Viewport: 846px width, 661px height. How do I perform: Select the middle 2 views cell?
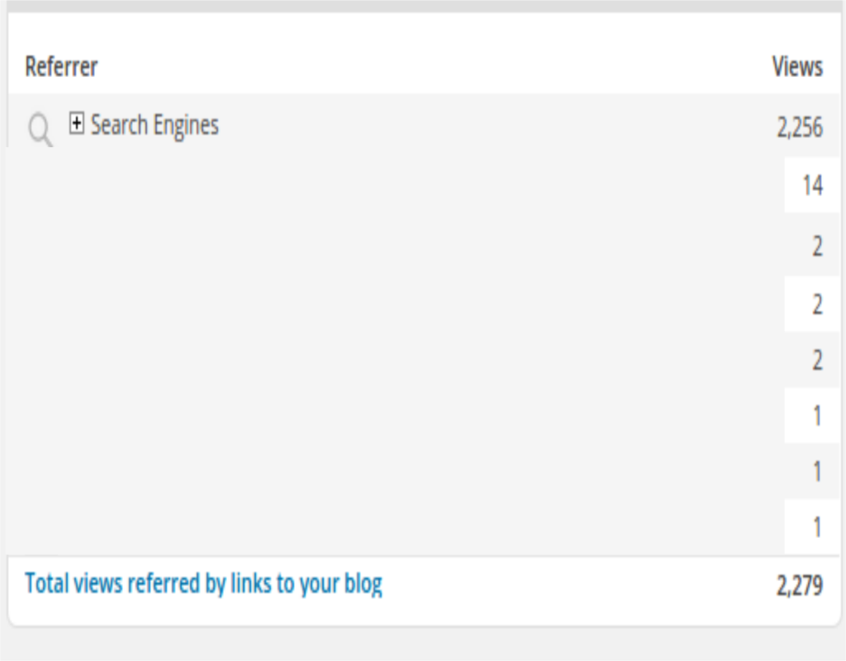click(812, 304)
